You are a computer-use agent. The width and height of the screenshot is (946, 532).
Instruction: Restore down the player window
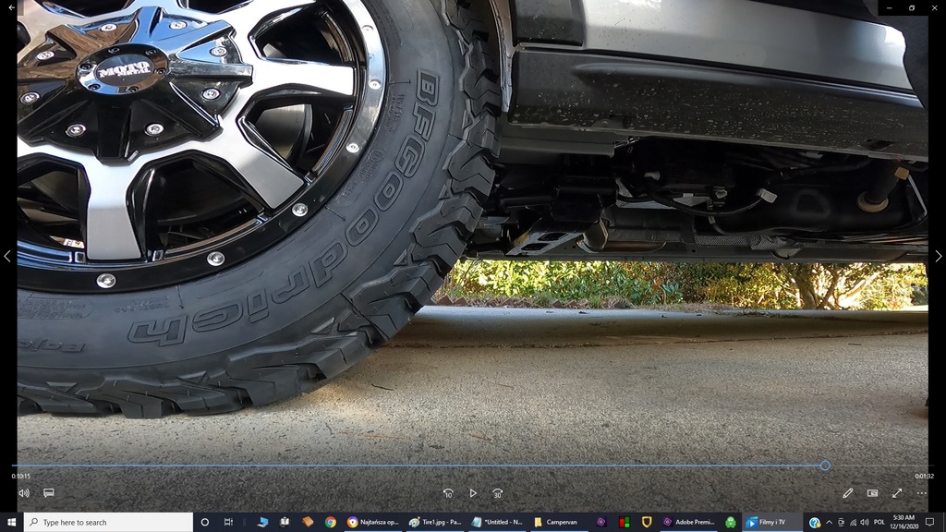pos(912,7)
